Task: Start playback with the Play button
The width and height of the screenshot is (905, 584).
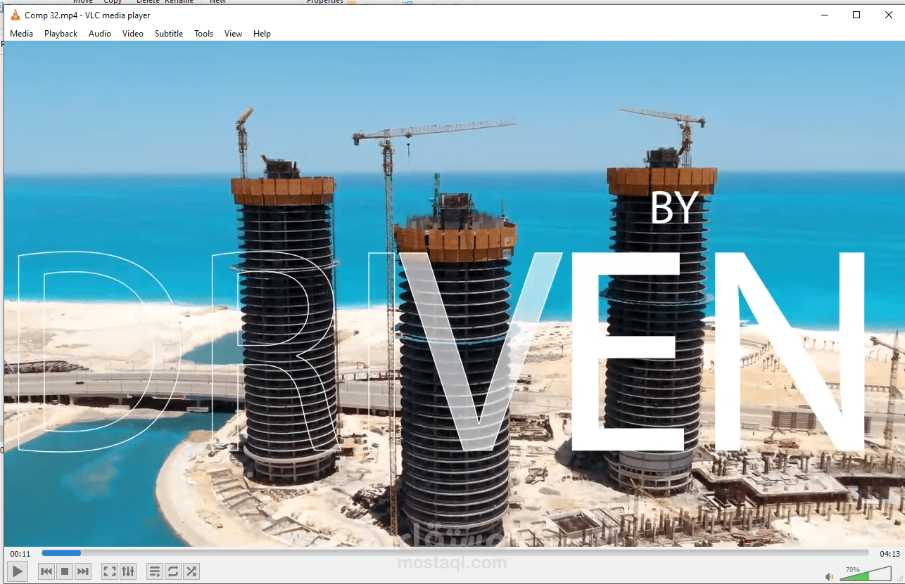Action: coord(18,571)
